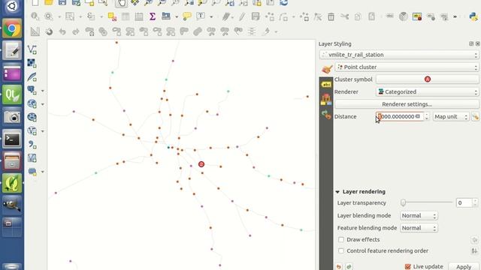481x270 pixels.
Task: Click the Cut Features scissors icon
Action: tap(344, 16)
